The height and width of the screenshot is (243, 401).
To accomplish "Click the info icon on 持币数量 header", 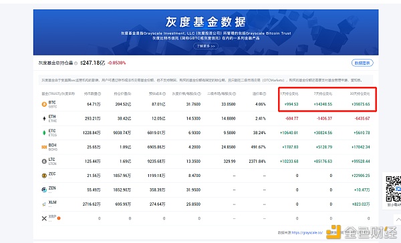I will [x=99, y=93].
